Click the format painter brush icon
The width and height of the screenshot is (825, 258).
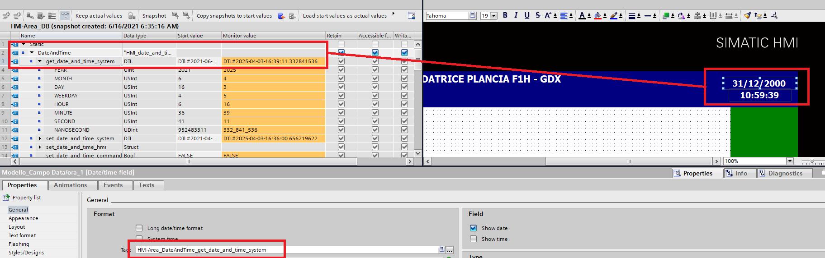tap(748, 16)
